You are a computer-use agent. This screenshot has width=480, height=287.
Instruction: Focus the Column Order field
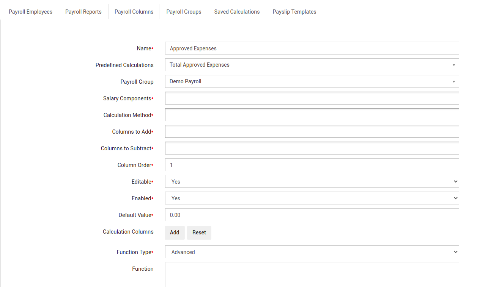312,165
